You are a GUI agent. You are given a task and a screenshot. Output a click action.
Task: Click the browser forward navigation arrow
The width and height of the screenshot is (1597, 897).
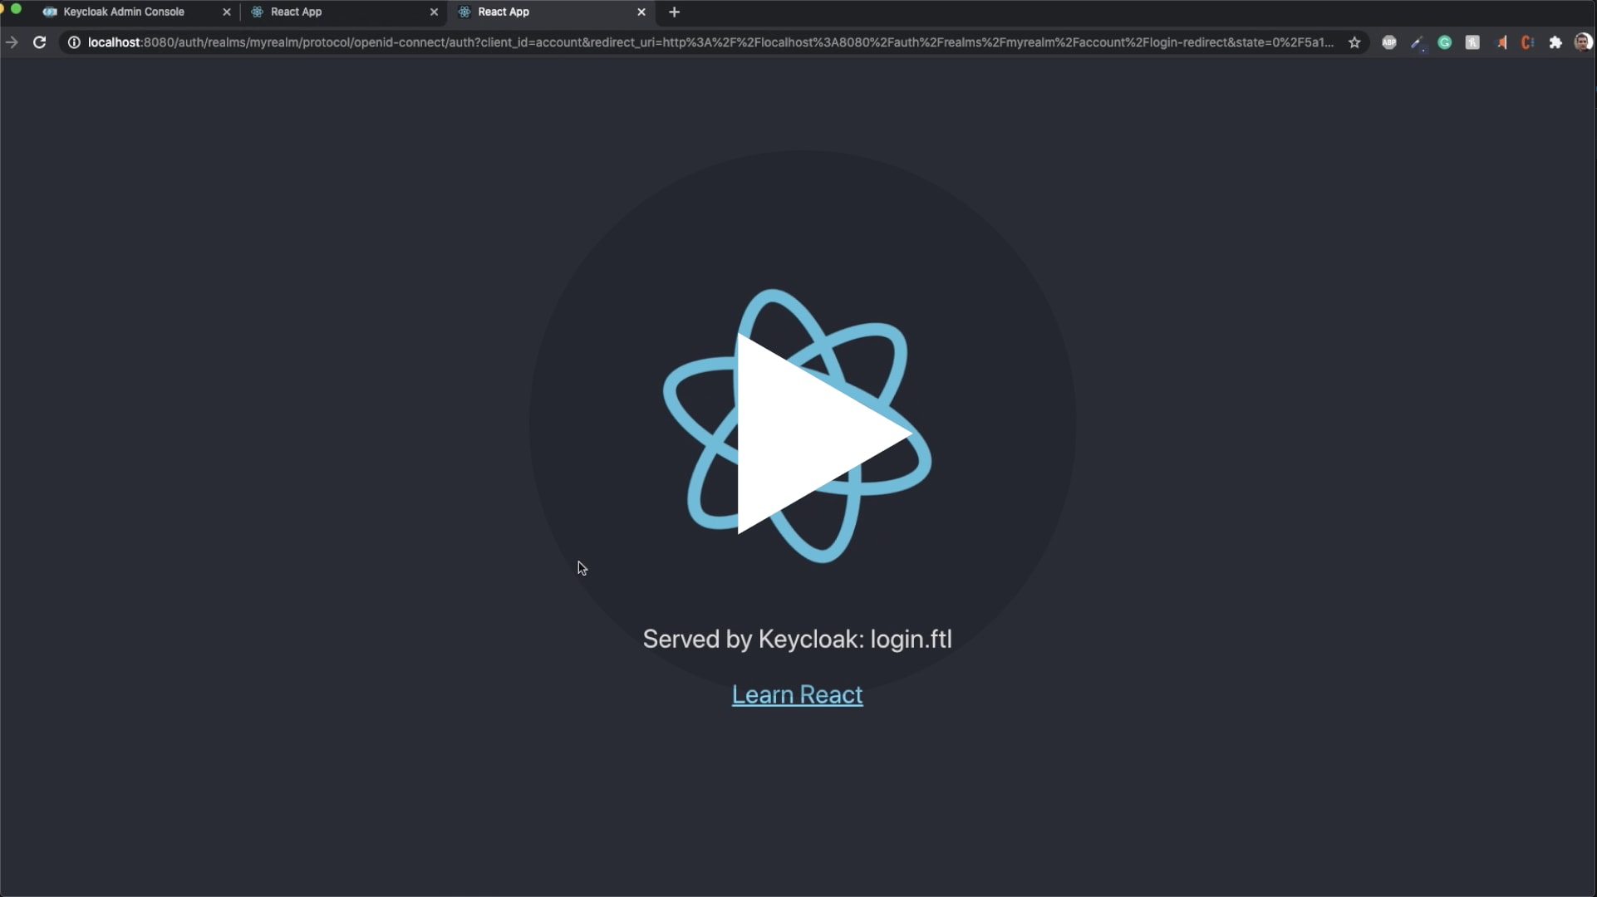click(12, 42)
